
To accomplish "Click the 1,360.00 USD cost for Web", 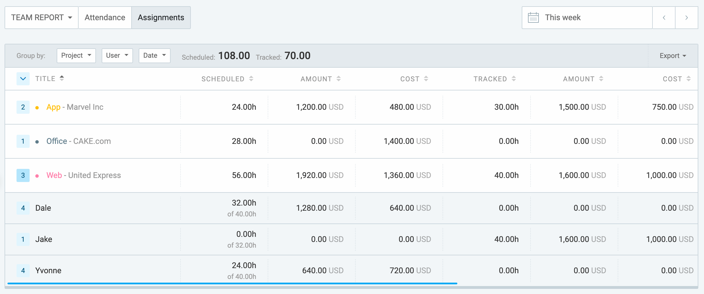I will [408, 175].
